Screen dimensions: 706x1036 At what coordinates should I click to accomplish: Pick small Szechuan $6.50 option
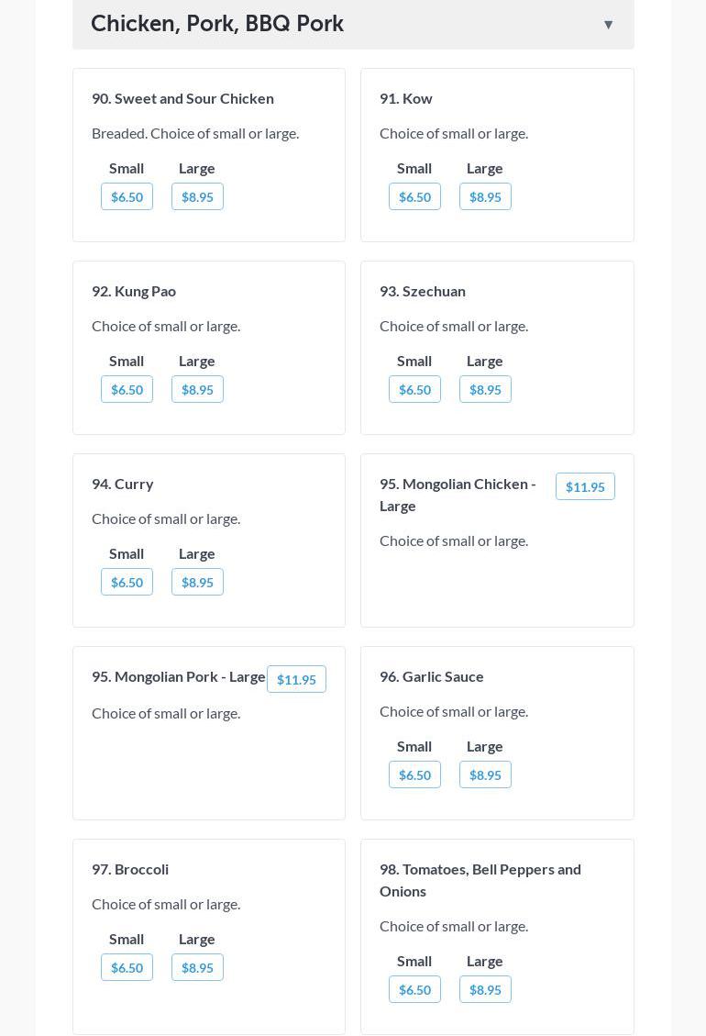click(x=414, y=389)
